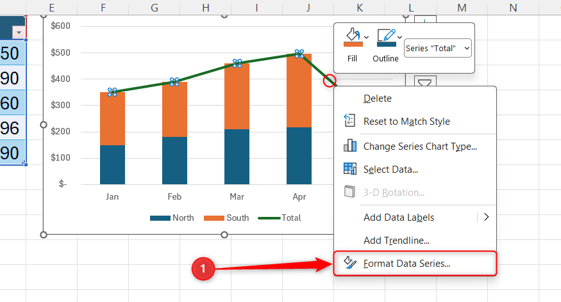Select column N header
This screenshot has height=302, width=561.
pyautogui.click(x=513, y=8)
